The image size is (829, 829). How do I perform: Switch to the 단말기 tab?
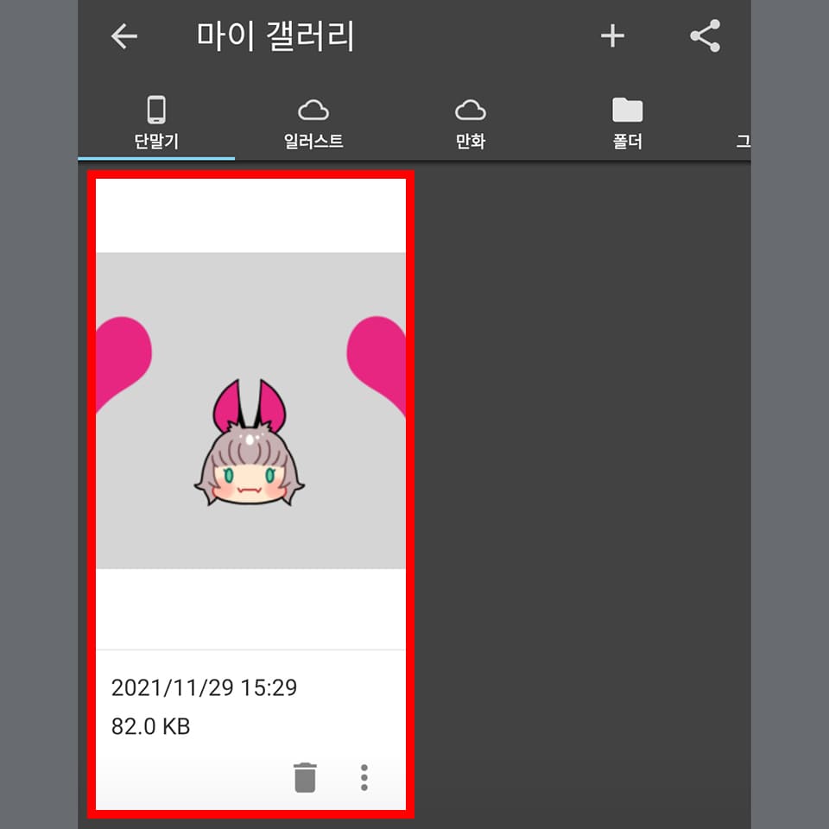point(156,123)
